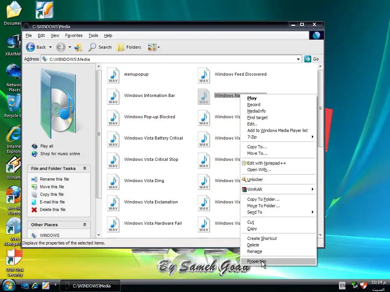Open the File menu
The height and width of the screenshot is (292, 390).
coord(29,35)
